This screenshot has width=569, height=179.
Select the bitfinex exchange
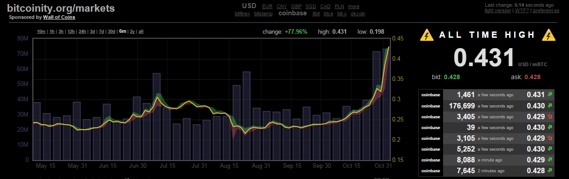pos(243,14)
